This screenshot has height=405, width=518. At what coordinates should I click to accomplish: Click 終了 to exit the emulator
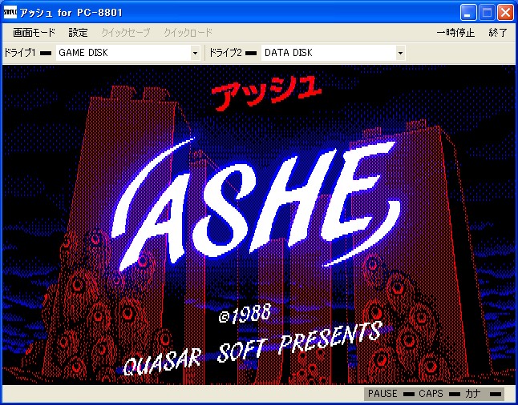click(498, 33)
